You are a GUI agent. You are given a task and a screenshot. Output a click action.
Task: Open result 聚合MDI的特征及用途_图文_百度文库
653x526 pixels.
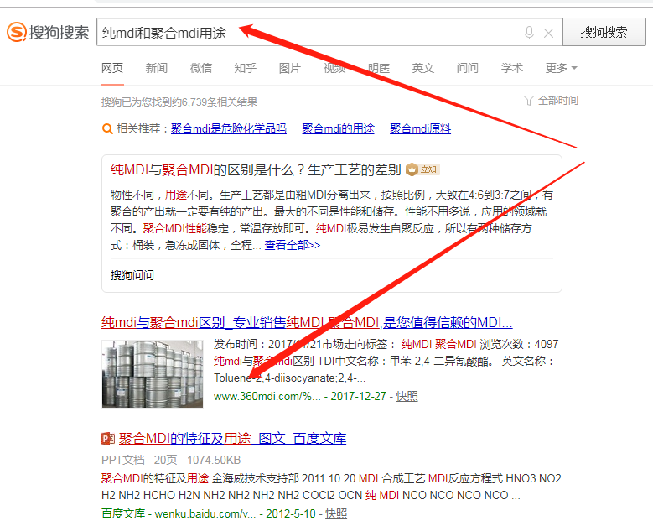[x=233, y=439]
